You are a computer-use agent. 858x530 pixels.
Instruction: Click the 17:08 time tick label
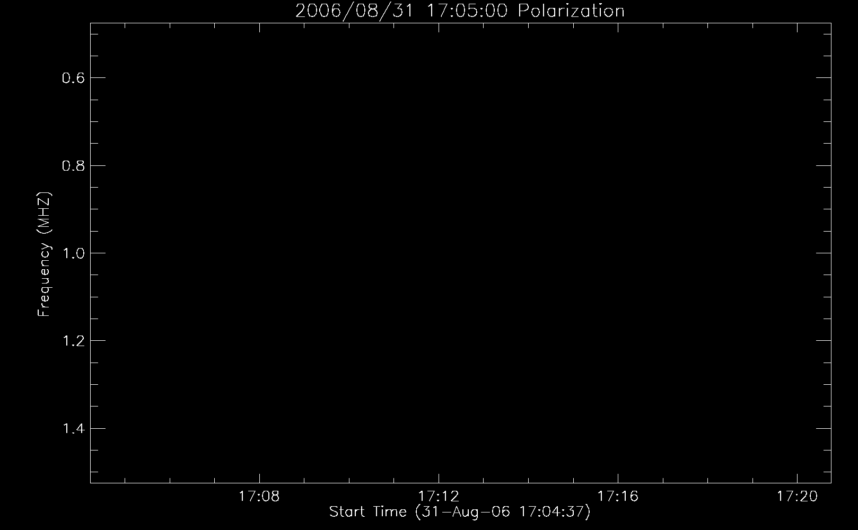(259, 497)
